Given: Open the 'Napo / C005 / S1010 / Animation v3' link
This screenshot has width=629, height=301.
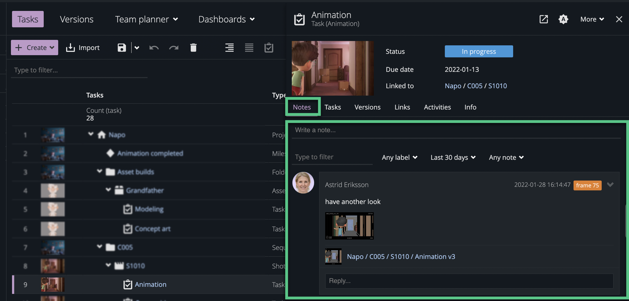Looking at the screenshot, I should tap(401, 256).
